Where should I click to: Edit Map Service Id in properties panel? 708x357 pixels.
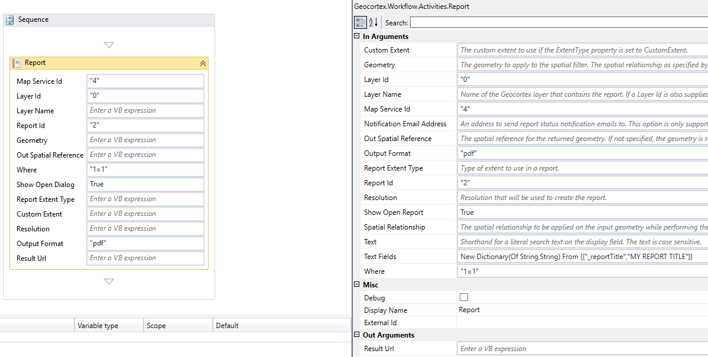583,109
